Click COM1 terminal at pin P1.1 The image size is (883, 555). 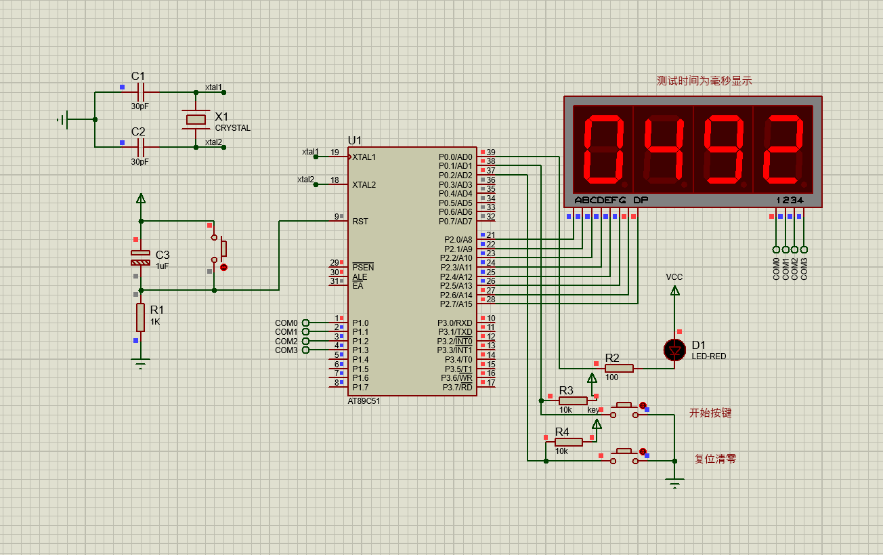coord(305,332)
